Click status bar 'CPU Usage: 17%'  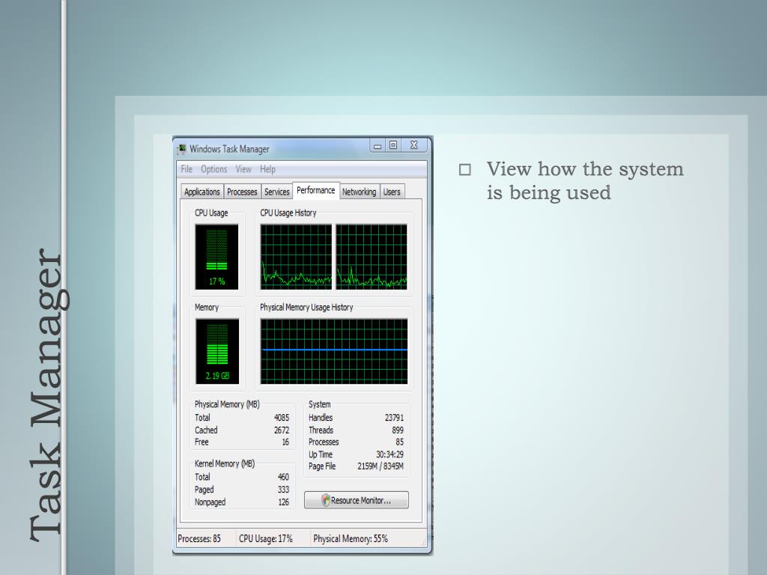point(266,539)
